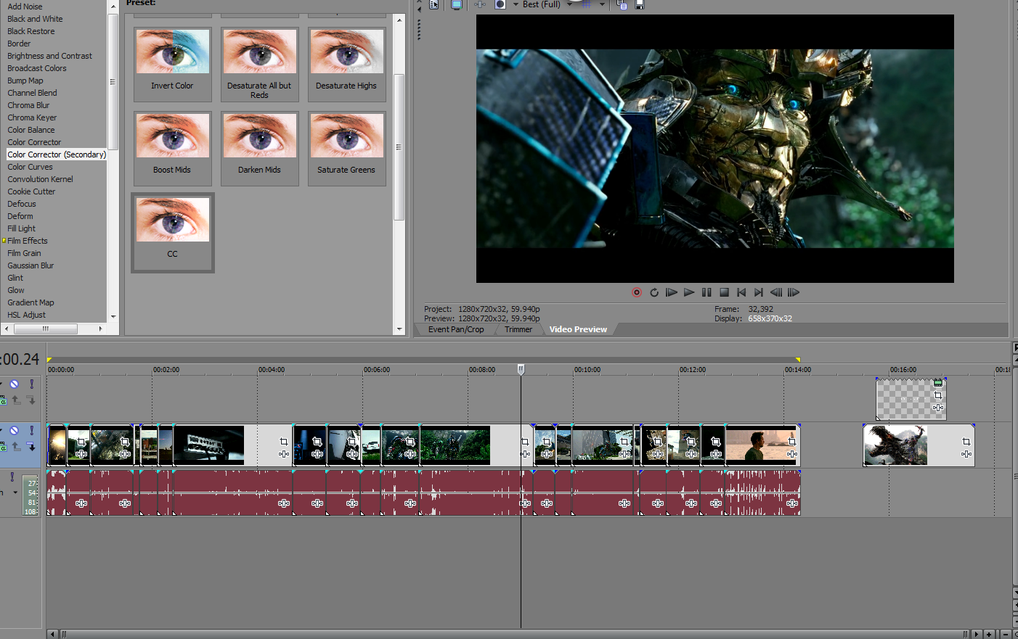This screenshot has height=639, width=1018.
Task: Start playback with the Play button
Action: pyautogui.click(x=689, y=292)
